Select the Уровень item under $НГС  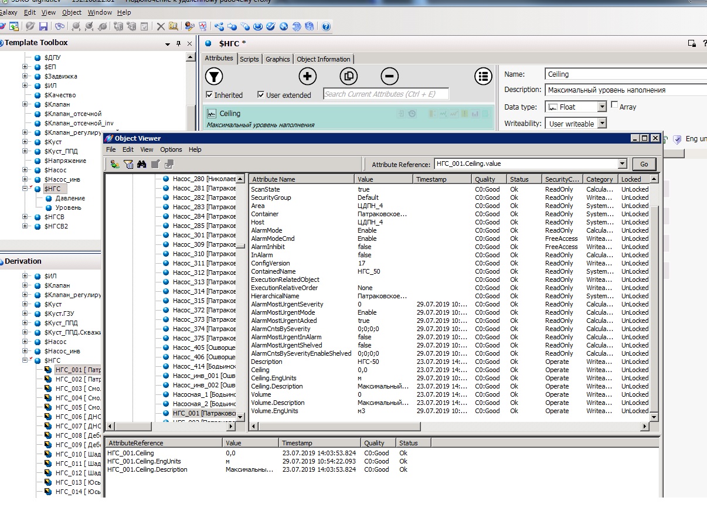[x=68, y=207]
